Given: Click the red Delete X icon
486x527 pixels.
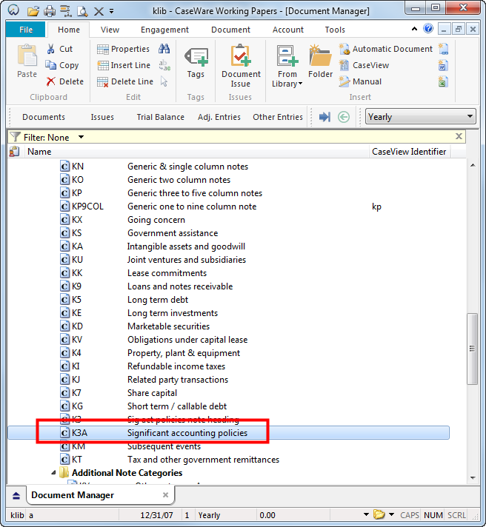Looking at the screenshot, I should click(51, 81).
